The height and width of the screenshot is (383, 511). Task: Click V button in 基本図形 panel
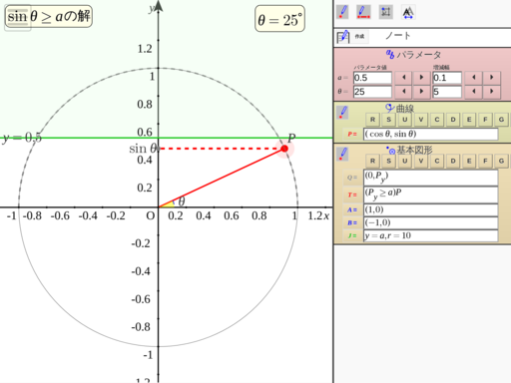pyautogui.click(x=421, y=162)
